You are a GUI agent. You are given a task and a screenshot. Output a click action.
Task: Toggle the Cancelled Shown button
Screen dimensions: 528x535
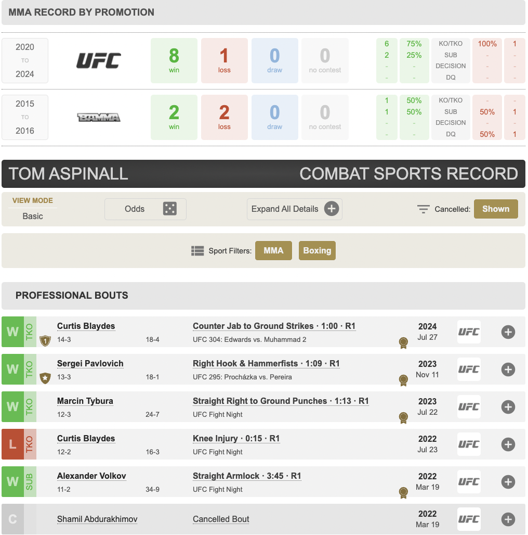click(496, 209)
